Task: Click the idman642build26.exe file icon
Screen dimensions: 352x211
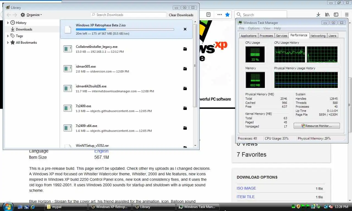Action: pos(68,88)
